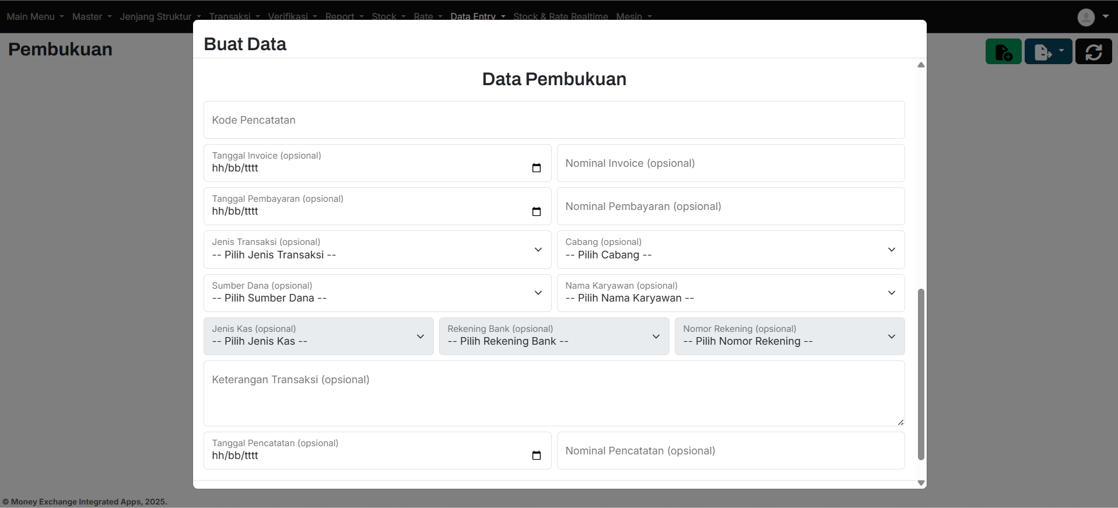Expand the Jenis Transaksi dropdown
Viewport: 1118px width, 508px height.
[377, 250]
